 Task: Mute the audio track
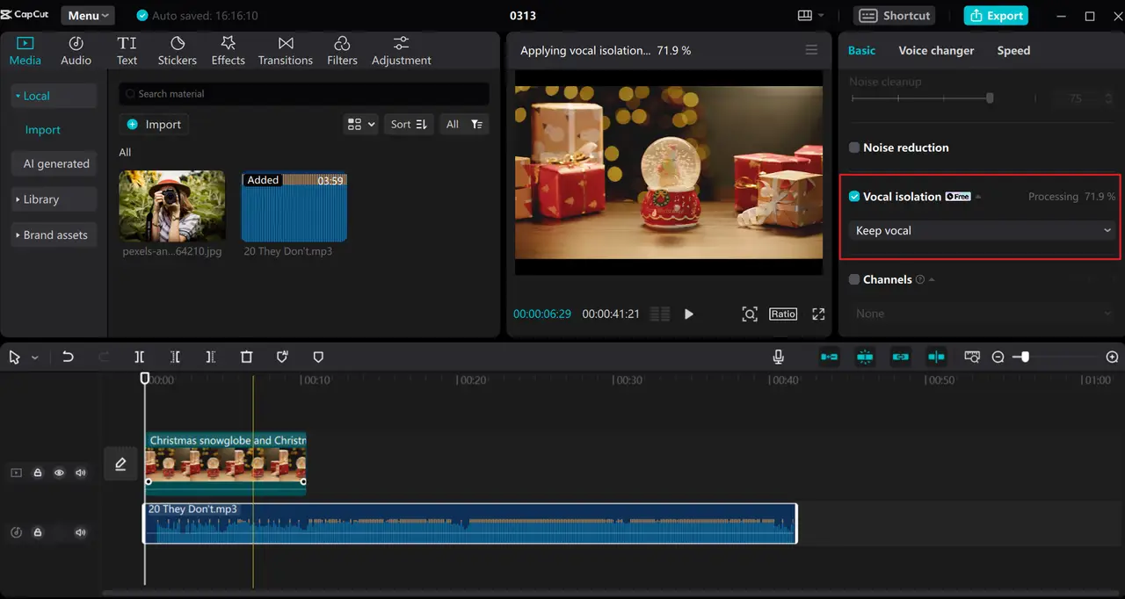click(x=81, y=532)
